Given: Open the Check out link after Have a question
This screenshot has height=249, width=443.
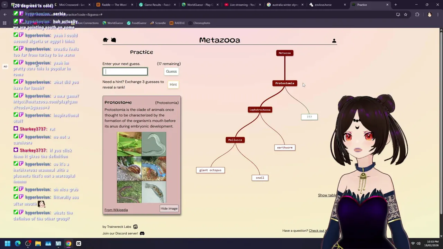Looking at the screenshot, I should (318, 231).
